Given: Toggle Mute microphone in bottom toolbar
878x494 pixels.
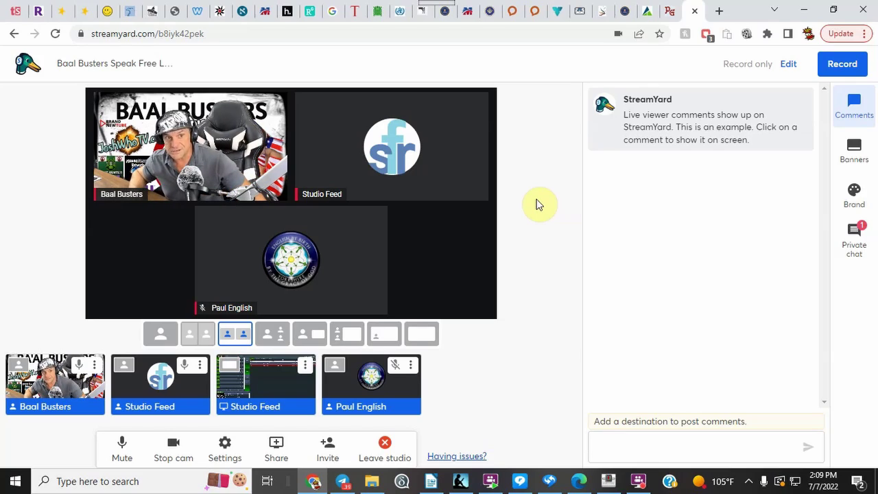Looking at the screenshot, I should (122, 449).
